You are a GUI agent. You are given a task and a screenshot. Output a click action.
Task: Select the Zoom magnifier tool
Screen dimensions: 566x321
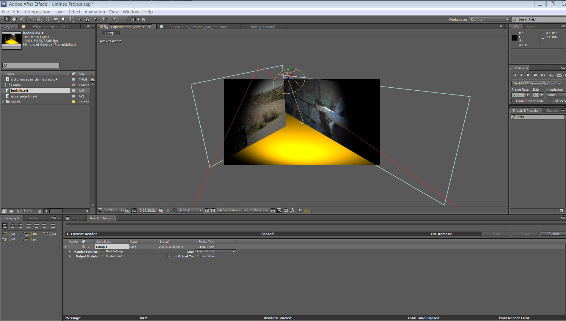(x=22, y=19)
